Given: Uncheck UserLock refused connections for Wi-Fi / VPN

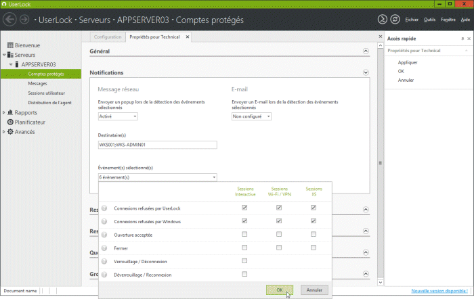Looking at the screenshot, I should [279, 208].
